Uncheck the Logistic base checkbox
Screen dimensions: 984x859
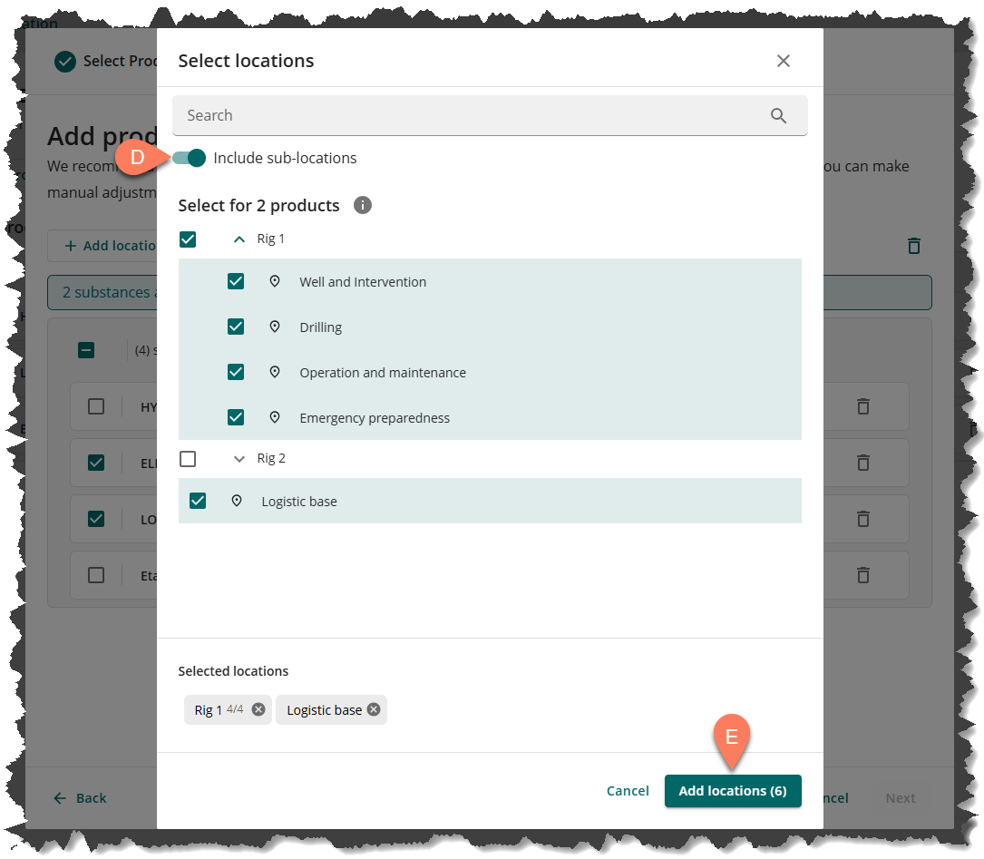tap(198, 501)
